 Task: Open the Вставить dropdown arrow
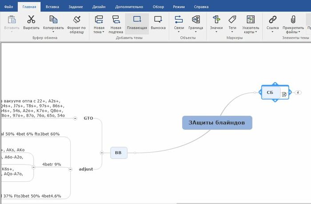tap(12, 31)
